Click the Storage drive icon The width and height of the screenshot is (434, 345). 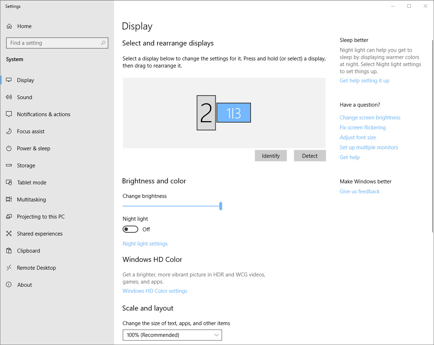click(9, 166)
